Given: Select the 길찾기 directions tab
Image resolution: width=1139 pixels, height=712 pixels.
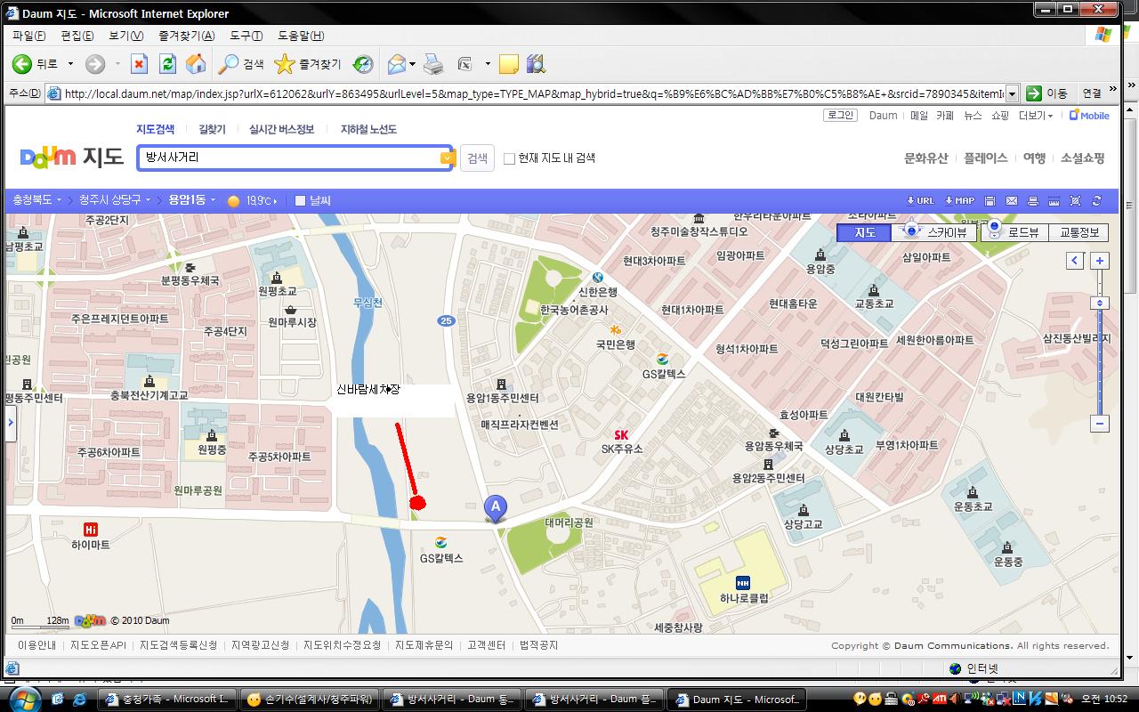Looking at the screenshot, I should [x=212, y=130].
